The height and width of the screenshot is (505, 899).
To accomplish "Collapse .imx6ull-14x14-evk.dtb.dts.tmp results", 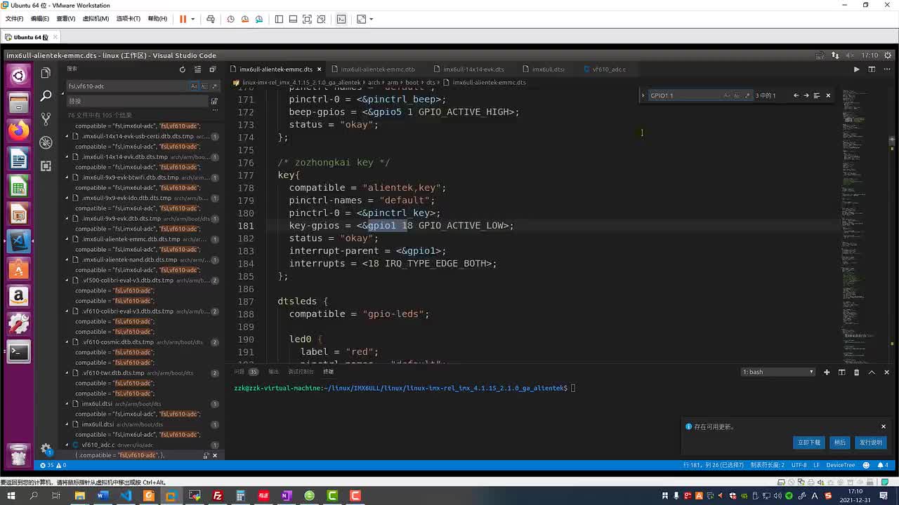I will 67,157.
